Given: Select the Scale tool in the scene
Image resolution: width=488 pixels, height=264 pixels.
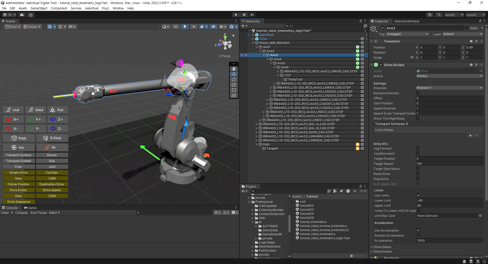Looking at the screenshot, I should coord(234,85).
